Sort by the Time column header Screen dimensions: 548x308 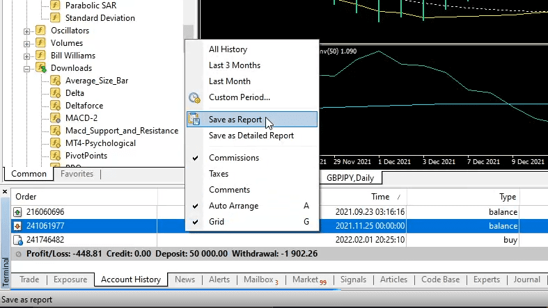coord(379,197)
